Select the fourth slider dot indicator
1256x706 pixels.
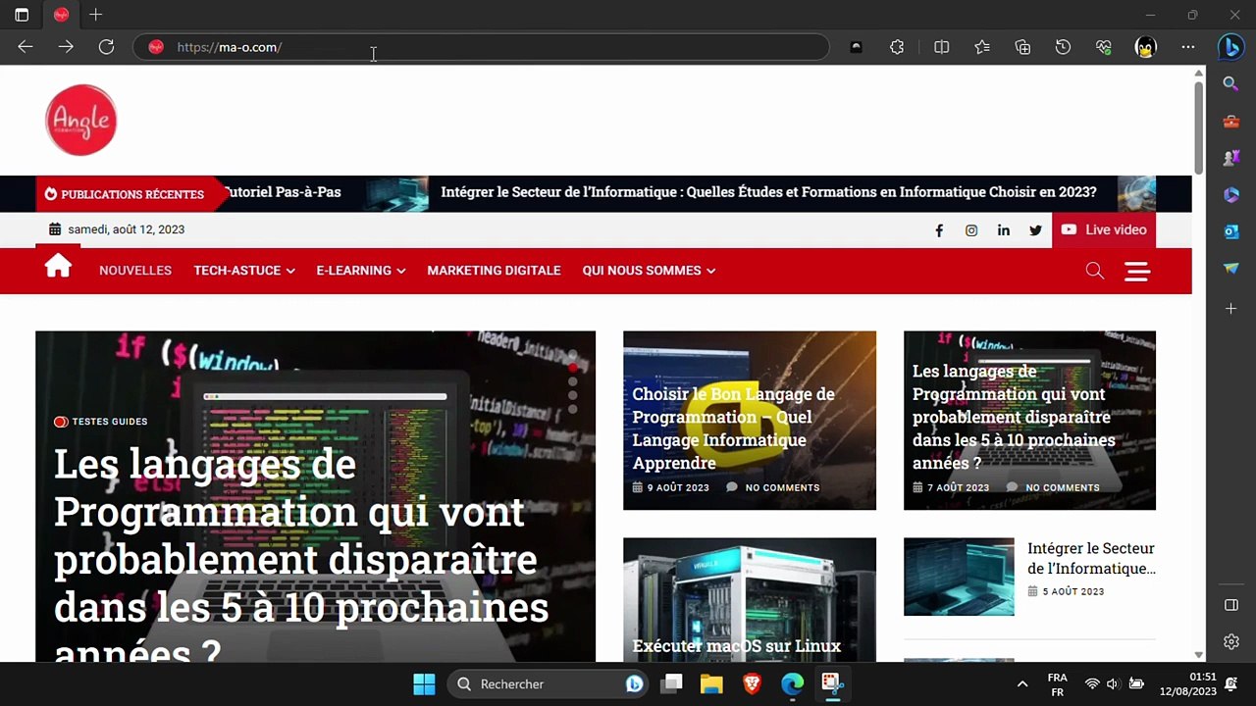[x=573, y=396]
